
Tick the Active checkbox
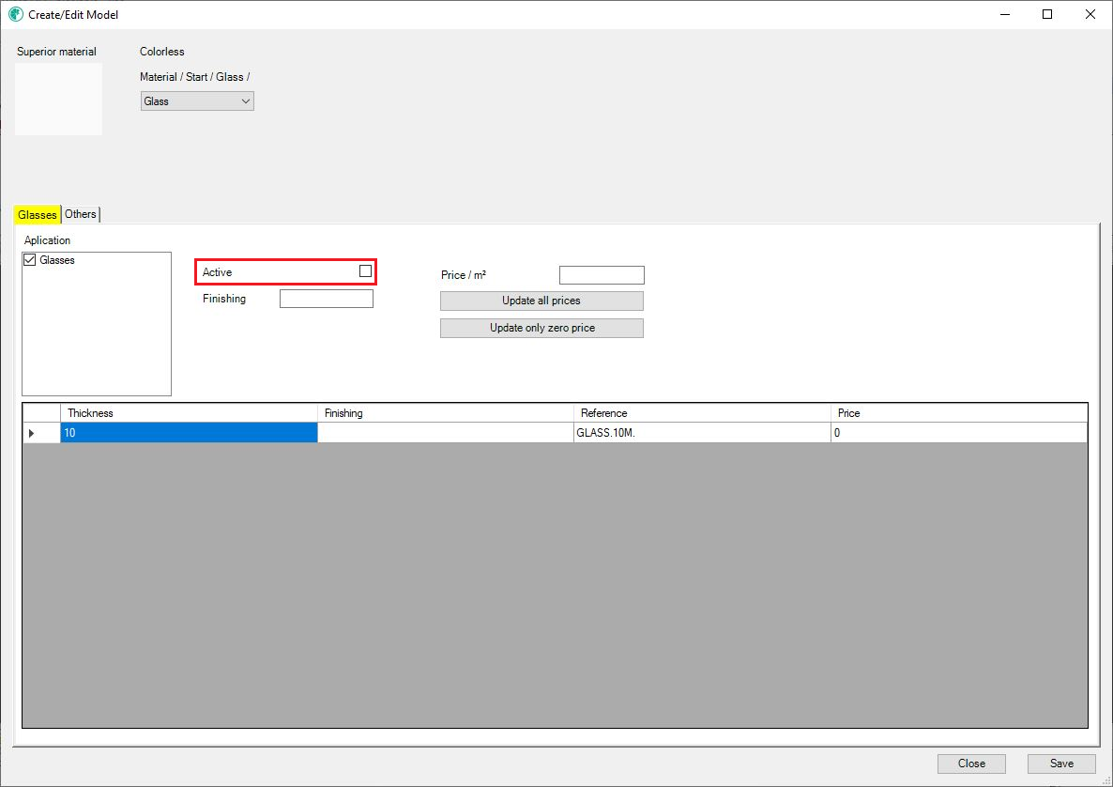pos(366,271)
